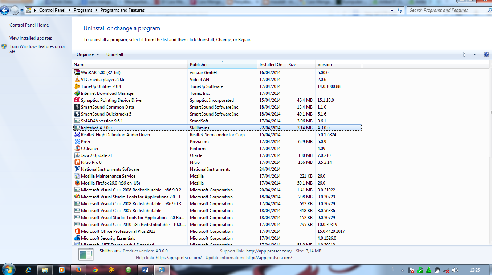Open the recent pages dropdown arrow
Viewport: 492px width, 275px height.
[22, 11]
